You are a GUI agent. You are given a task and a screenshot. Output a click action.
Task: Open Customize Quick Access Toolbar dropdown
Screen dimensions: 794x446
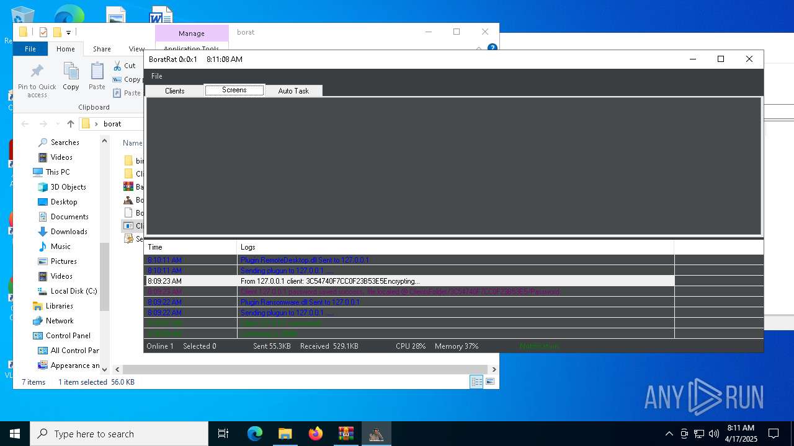(68, 32)
